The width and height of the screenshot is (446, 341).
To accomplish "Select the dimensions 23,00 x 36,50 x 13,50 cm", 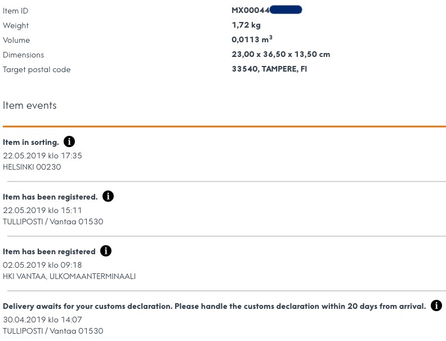I will click(x=280, y=55).
